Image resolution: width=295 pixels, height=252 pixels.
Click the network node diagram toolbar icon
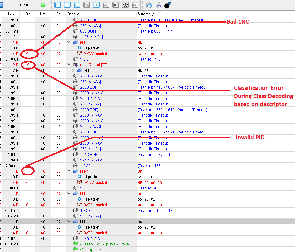coord(125,5)
